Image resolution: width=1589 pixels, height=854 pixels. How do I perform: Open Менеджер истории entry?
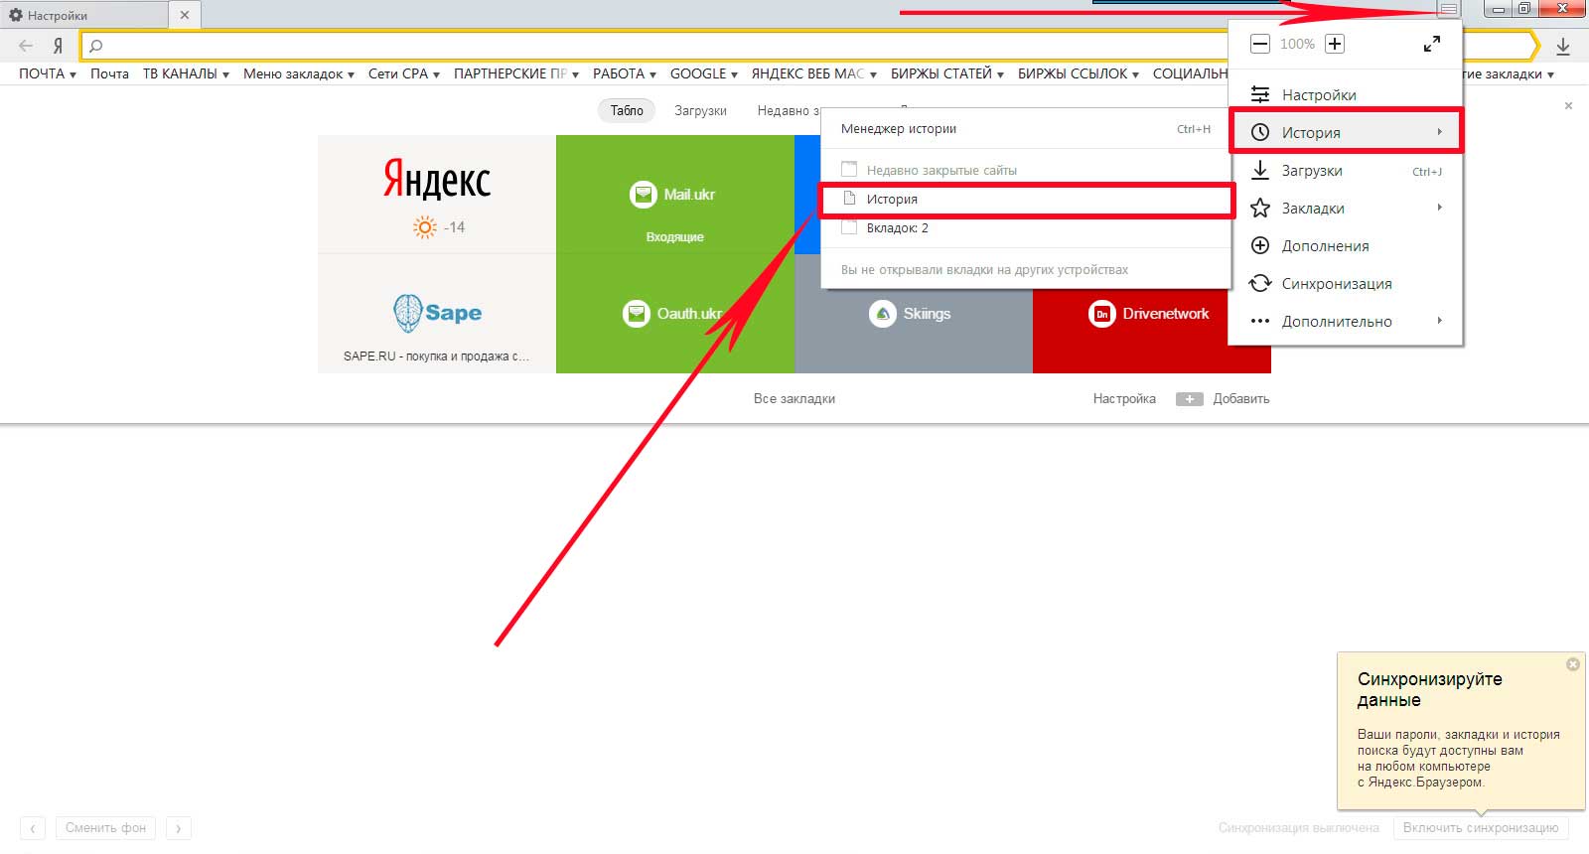(x=1026, y=128)
